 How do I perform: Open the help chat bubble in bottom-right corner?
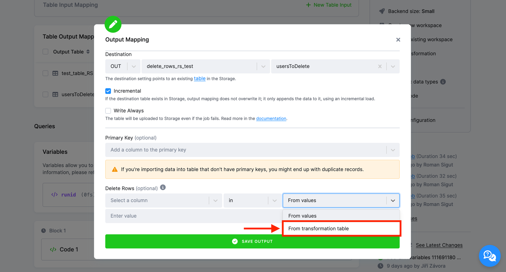point(490,256)
